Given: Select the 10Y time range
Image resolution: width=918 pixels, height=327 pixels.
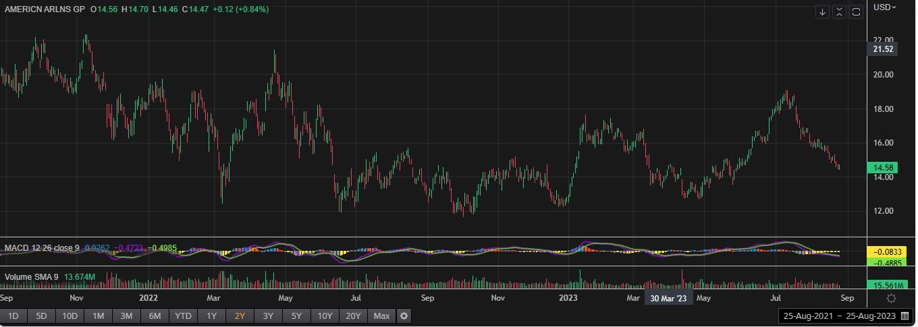Looking at the screenshot, I should click(x=325, y=316).
